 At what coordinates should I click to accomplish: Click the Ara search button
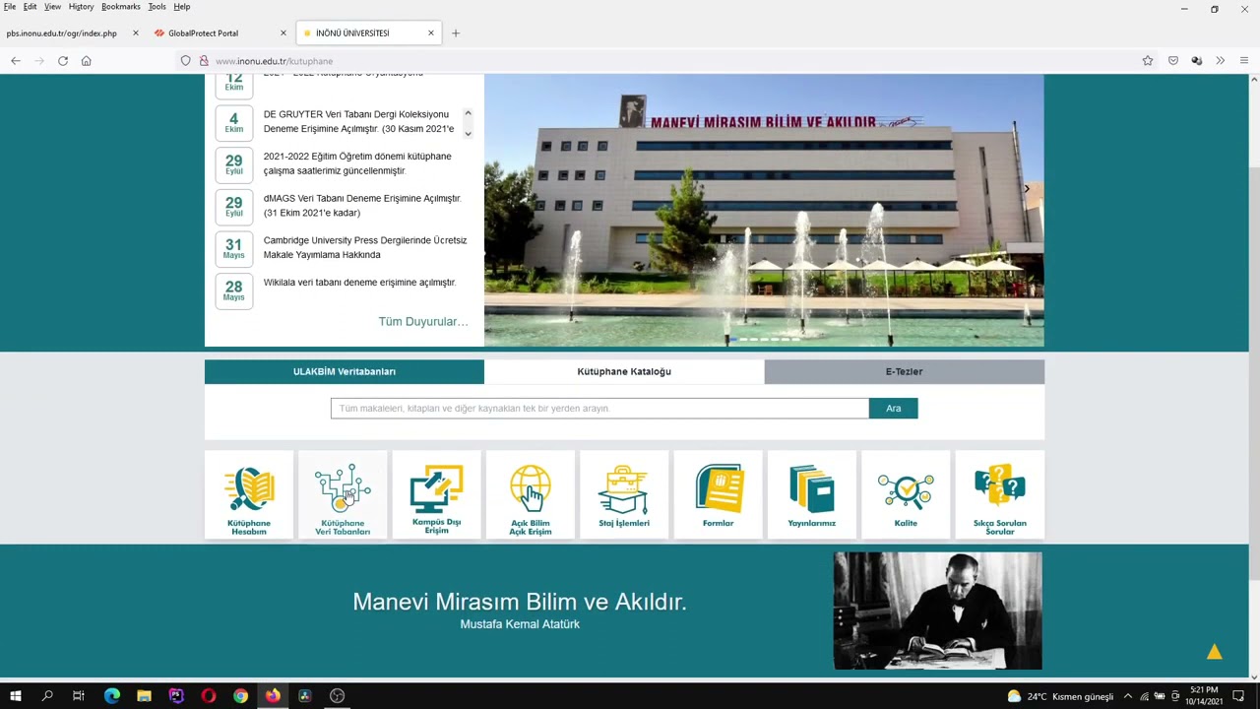pyautogui.click(x=893, y=408)
